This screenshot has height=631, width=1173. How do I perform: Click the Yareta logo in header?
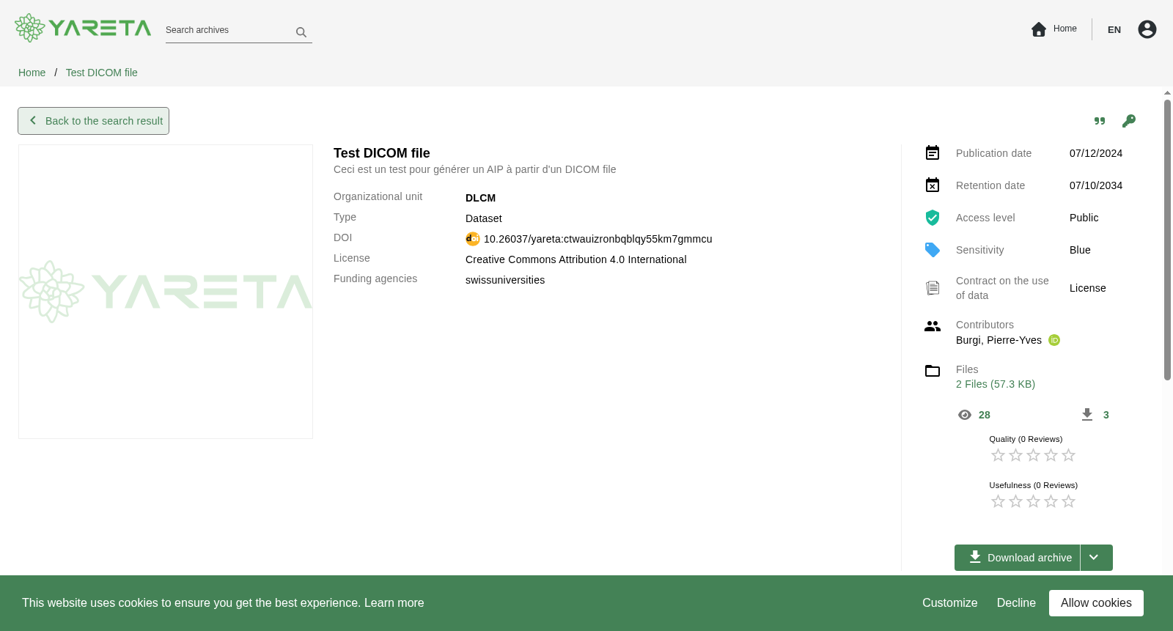pos(83,28)
